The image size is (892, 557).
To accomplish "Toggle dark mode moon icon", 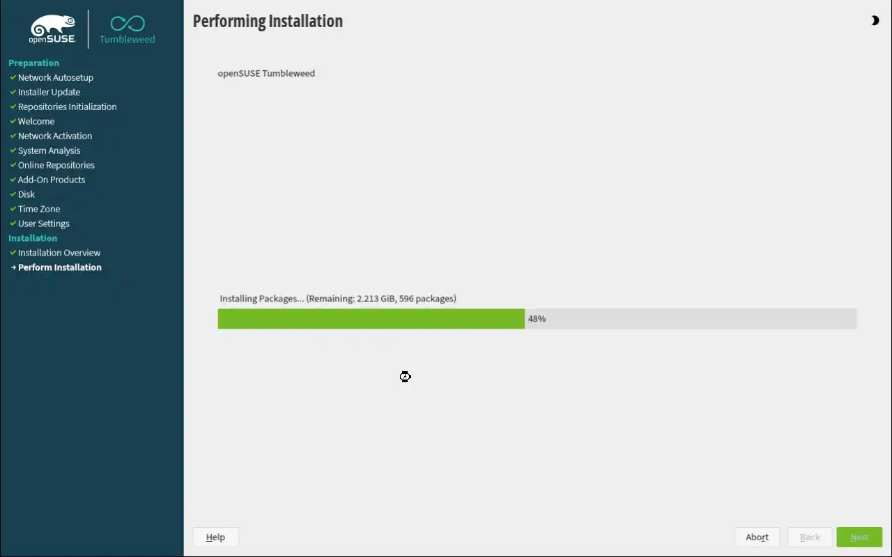I will point(875,21).
